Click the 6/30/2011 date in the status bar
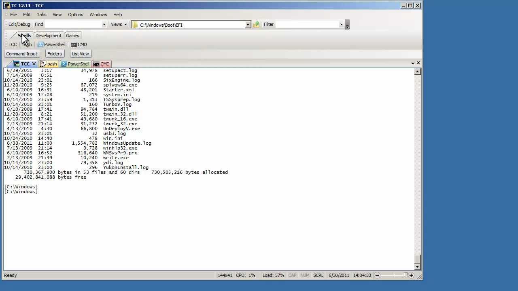518x291 pixels. (x=339, y=275)
